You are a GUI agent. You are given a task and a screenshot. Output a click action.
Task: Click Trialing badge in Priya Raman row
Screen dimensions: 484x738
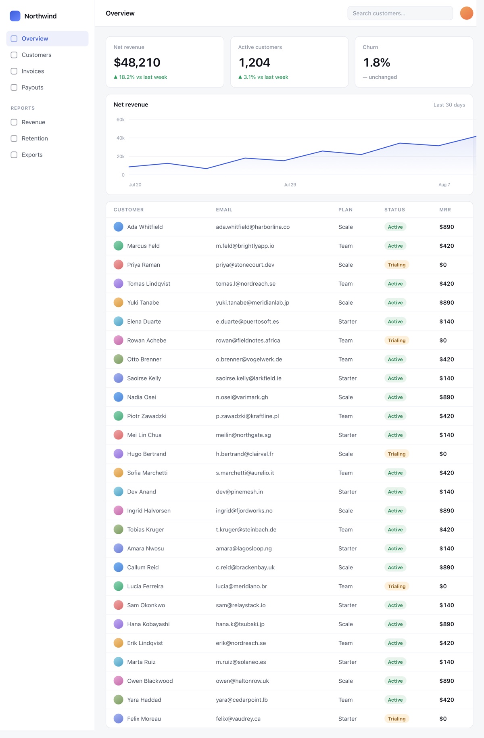click(x=396, y=265)
